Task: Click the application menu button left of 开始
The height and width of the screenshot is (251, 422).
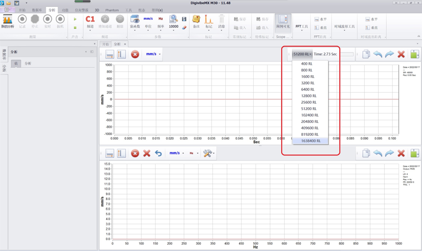Action: 7,10
